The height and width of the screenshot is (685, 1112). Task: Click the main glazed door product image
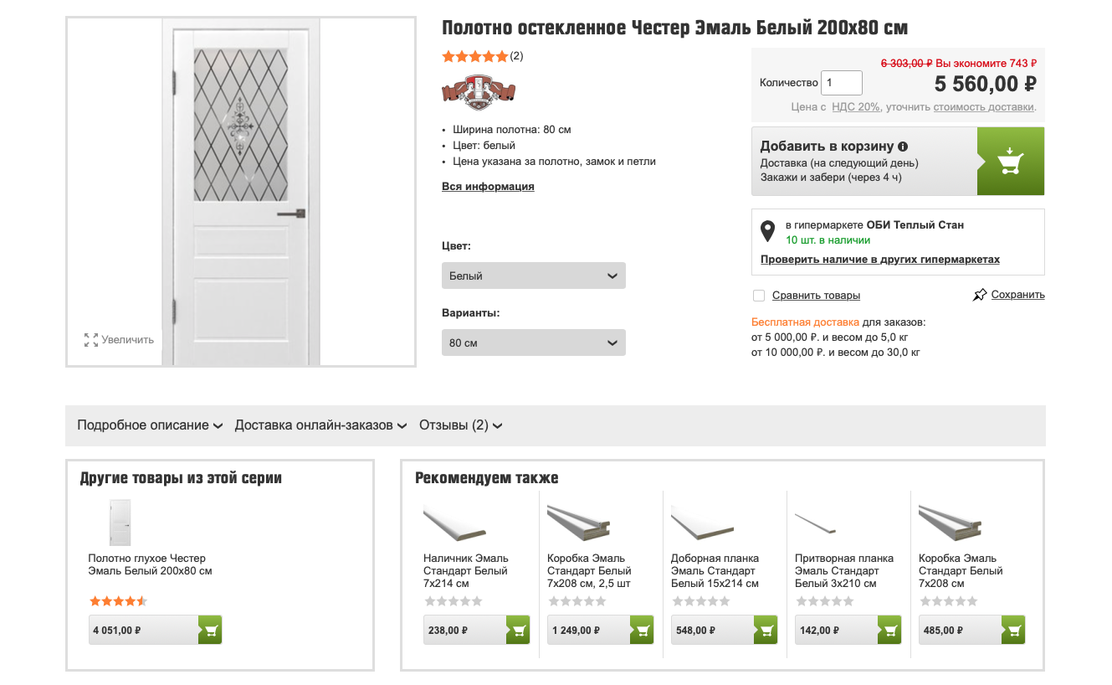click(241, 193)
